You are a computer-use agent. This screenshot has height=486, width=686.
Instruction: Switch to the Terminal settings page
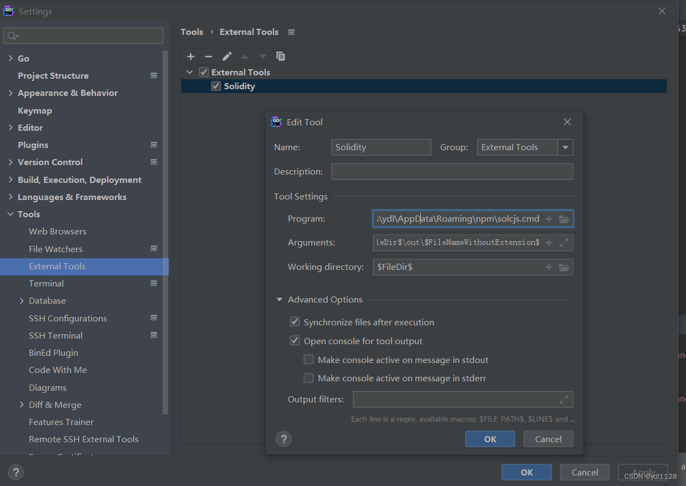pos(46,283)
